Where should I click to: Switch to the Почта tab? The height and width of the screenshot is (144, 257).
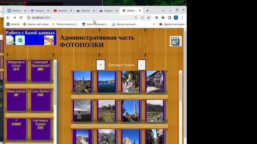(x=17, y=11)
